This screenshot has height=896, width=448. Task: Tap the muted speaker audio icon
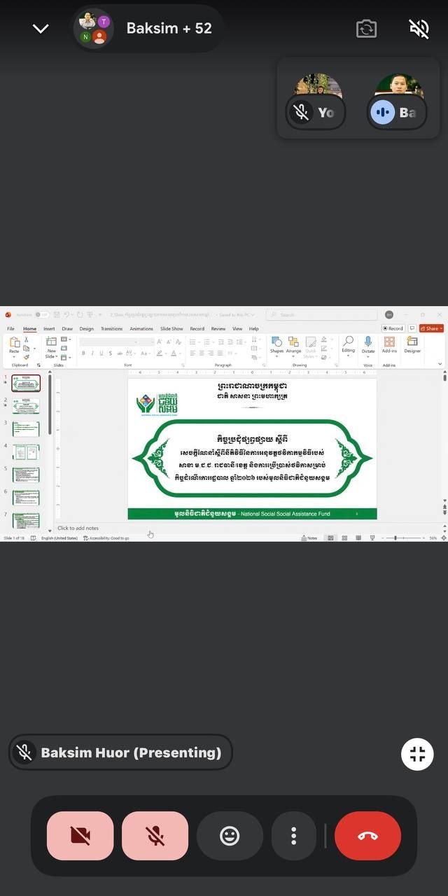[419, 29]
